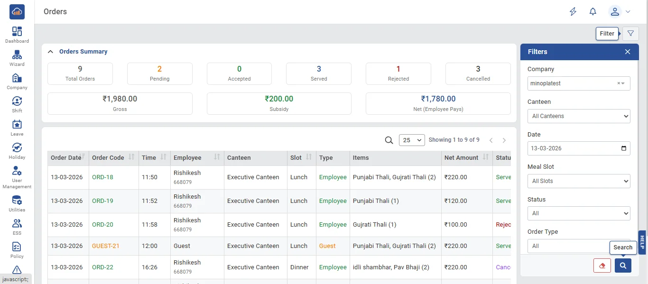This screenshot has width=648, height=284.
Task: Click the Pending summary card
Action: click(x=160, y=73)
